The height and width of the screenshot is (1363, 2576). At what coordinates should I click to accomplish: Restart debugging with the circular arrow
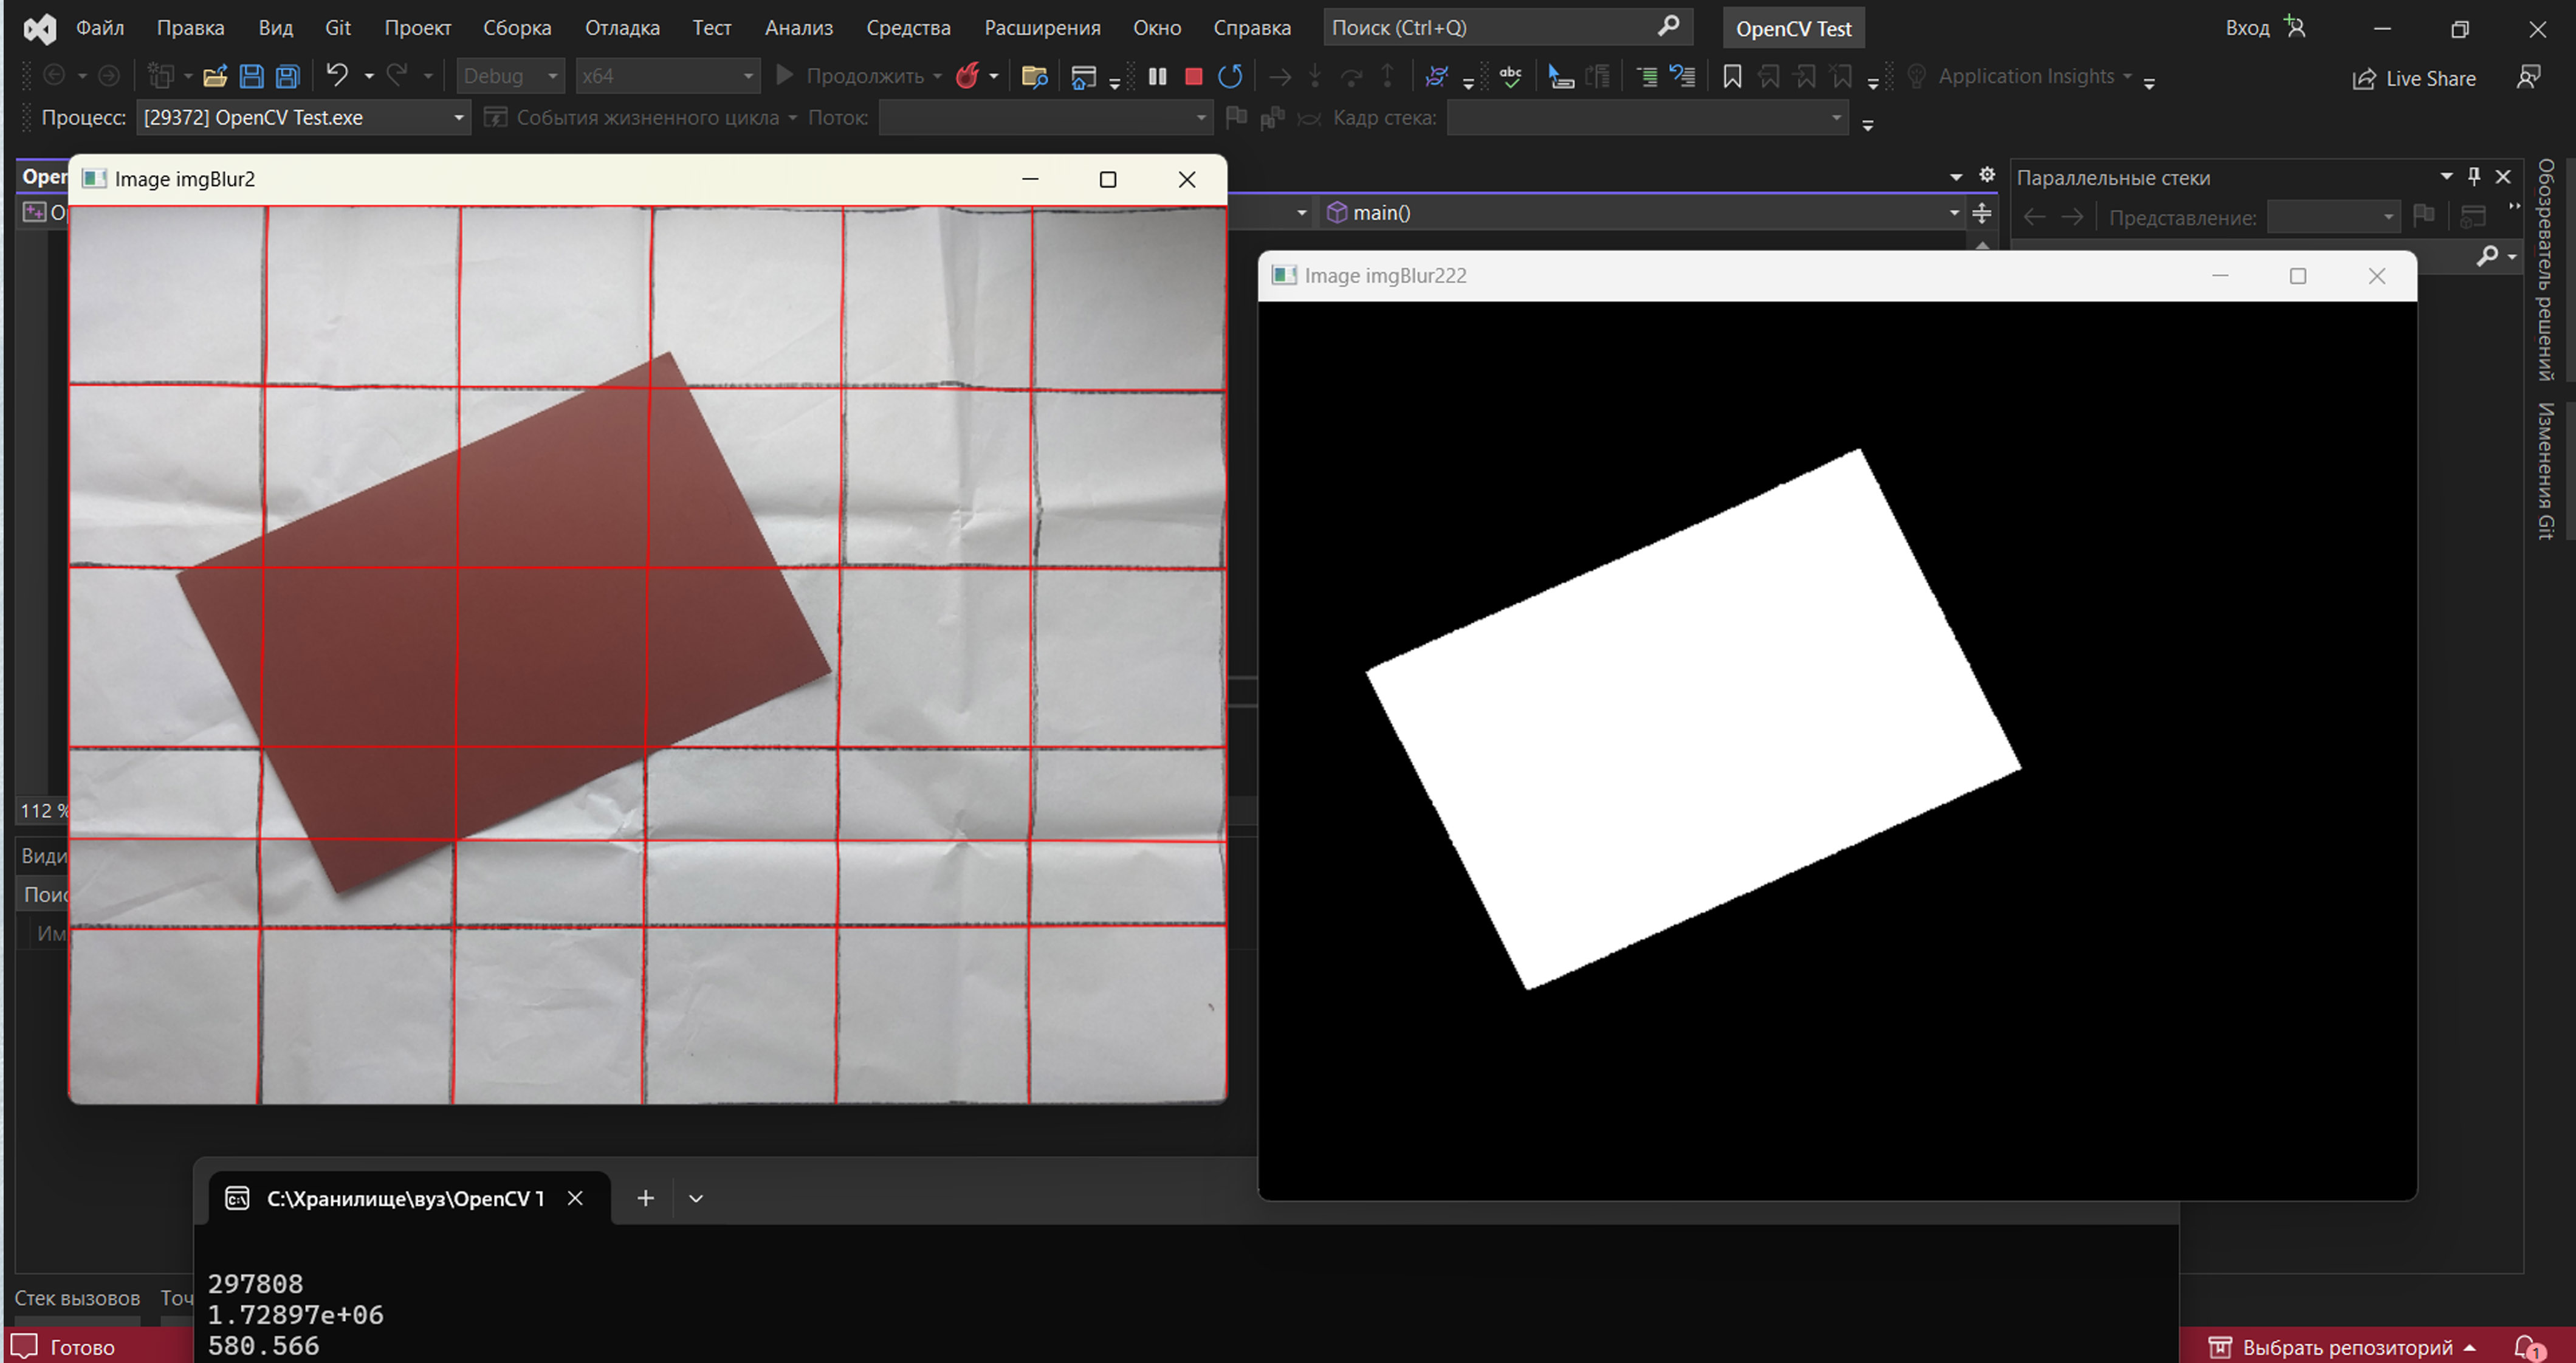click(x=1231, y=76)
